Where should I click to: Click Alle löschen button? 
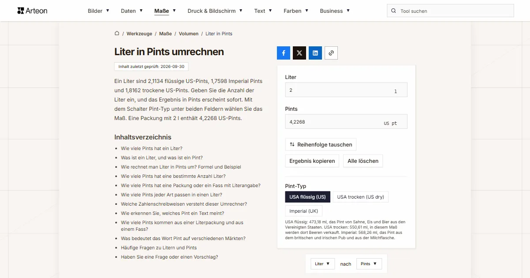[363, 161]
